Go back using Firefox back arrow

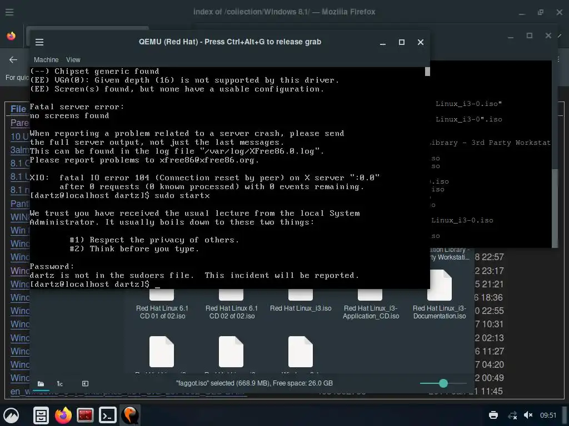[13, 60]
